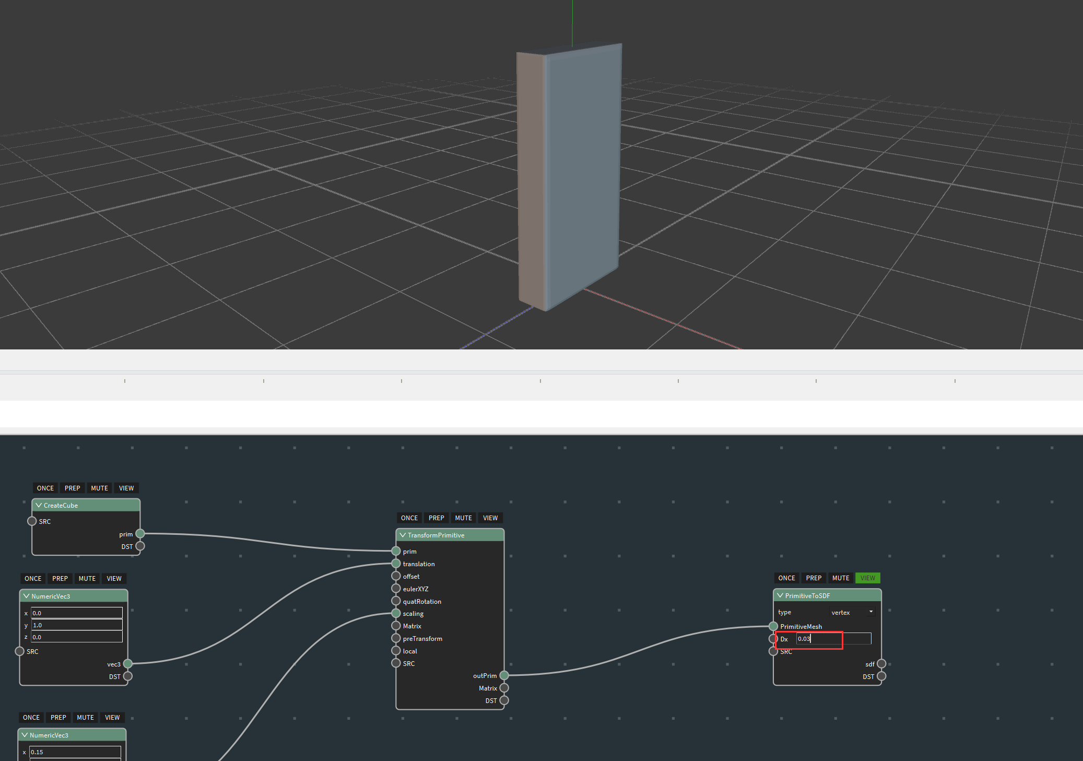
Task: Toggle ONCE on the PrimitiveToSDF node
Action: (787, 578)
